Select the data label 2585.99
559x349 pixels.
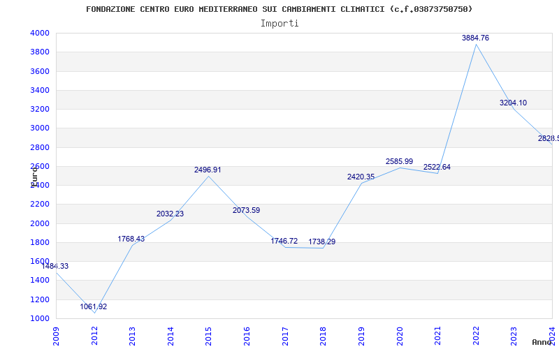pos(399,161)
